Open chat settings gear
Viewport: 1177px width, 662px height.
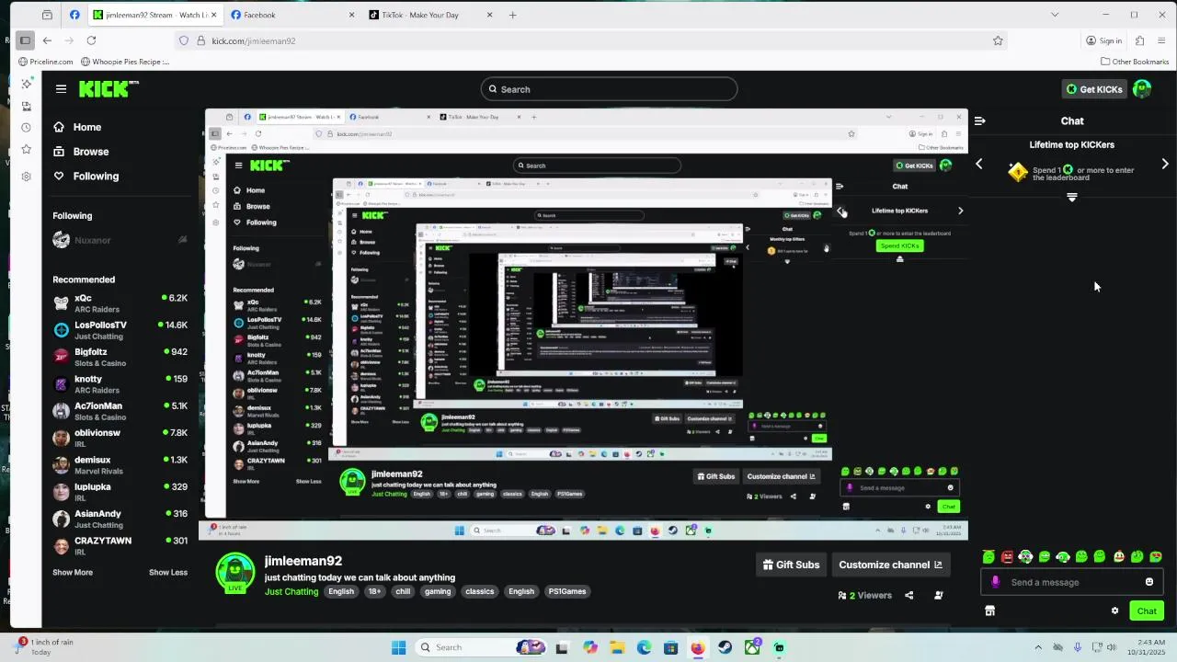click(1114, 611)
